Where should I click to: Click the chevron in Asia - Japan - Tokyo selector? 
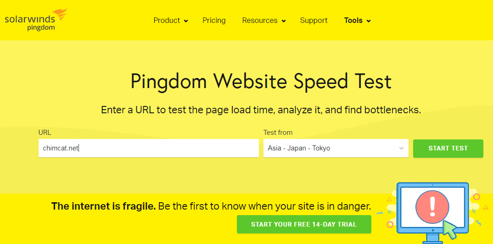point(402,148)
